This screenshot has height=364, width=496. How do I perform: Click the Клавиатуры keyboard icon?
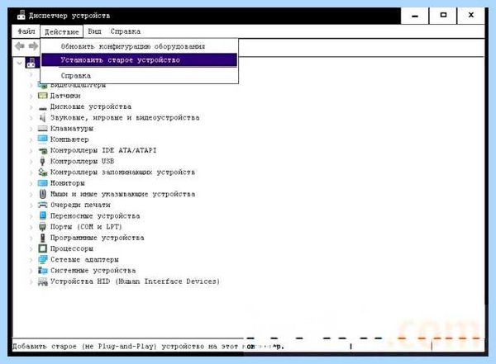pyautogui.click(x=42, y=128)
